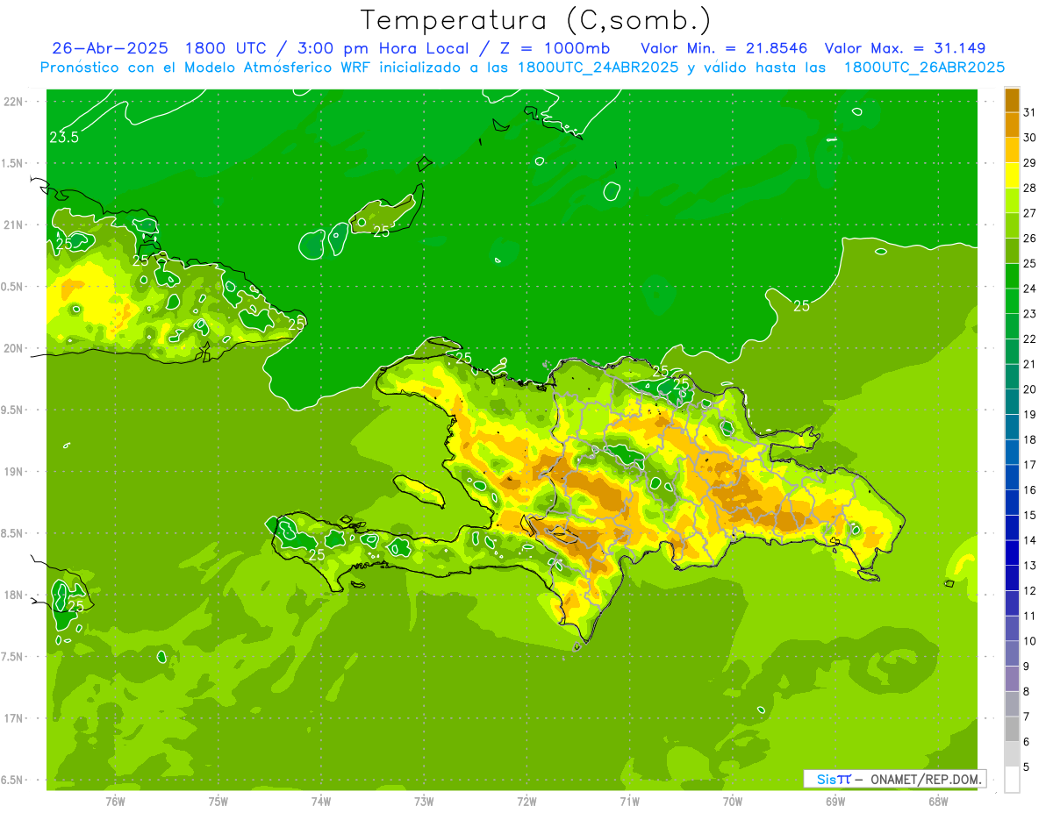
Task: Click longitude axis label '73W'
Action: tap(424, 802)
